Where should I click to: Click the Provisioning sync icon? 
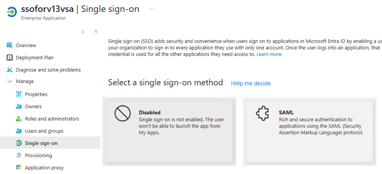pos(19,155)
